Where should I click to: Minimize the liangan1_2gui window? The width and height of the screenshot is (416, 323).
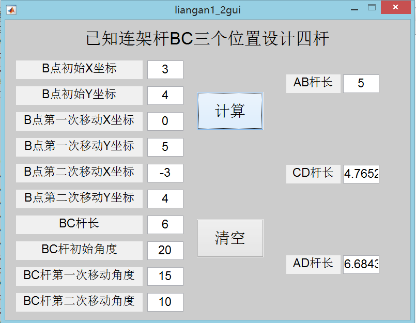(x=355, y=8)
